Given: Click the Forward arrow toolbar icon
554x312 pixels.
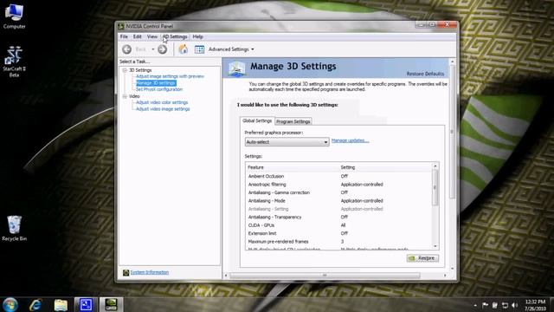Looking at the screenshot, I should coord(163,49).
